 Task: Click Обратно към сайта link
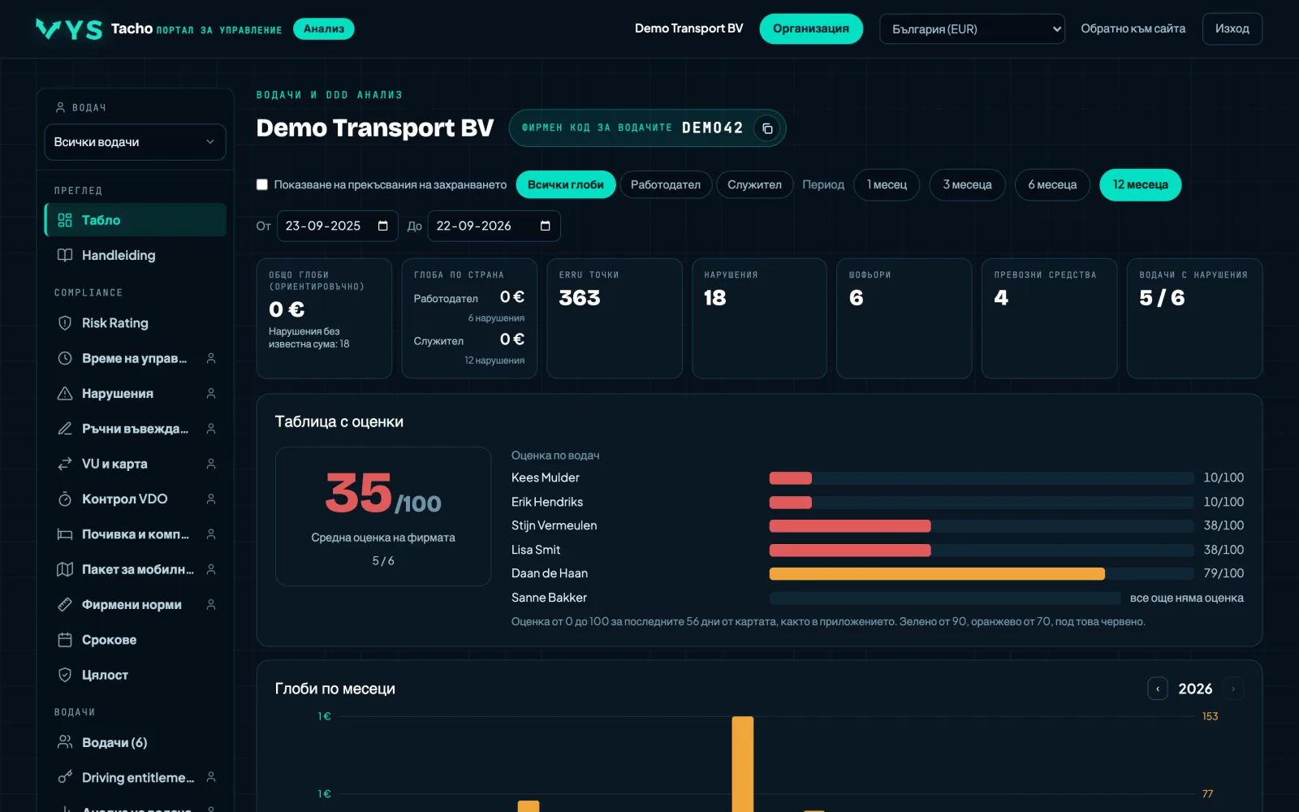point(1133,29)
